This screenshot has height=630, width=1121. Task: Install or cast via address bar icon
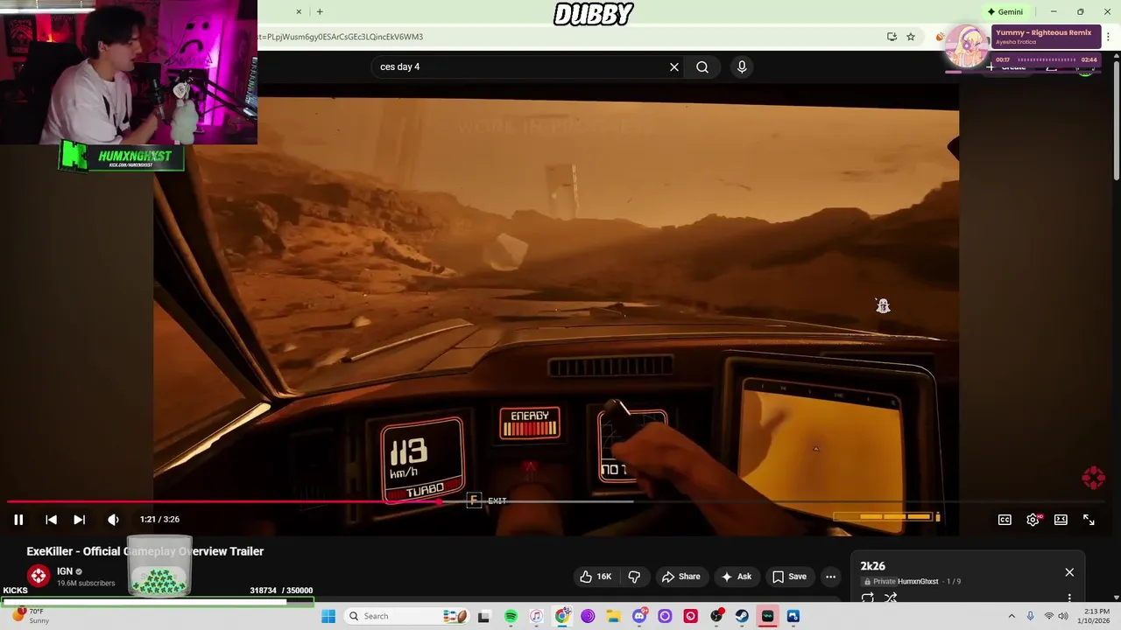[x=892, y=37]
